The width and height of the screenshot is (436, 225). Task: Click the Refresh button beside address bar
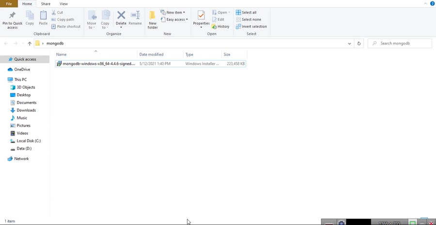click(359, 44)
